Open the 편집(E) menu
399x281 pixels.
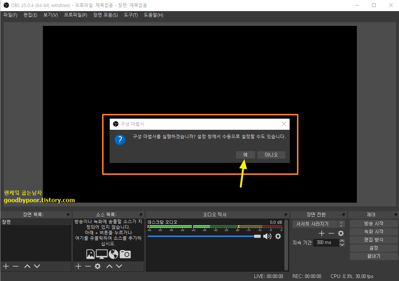(x=30, y=15)
